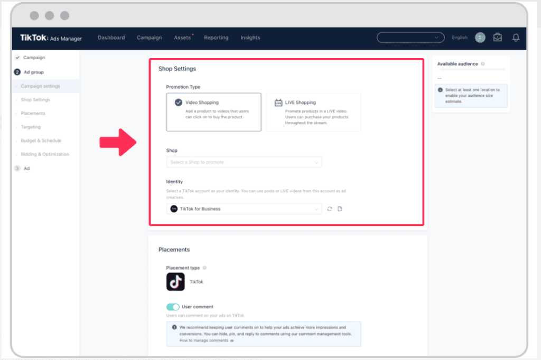Viewport: 541px width, 360px height.
Task: Click the Placements heading
Action: 174,250
